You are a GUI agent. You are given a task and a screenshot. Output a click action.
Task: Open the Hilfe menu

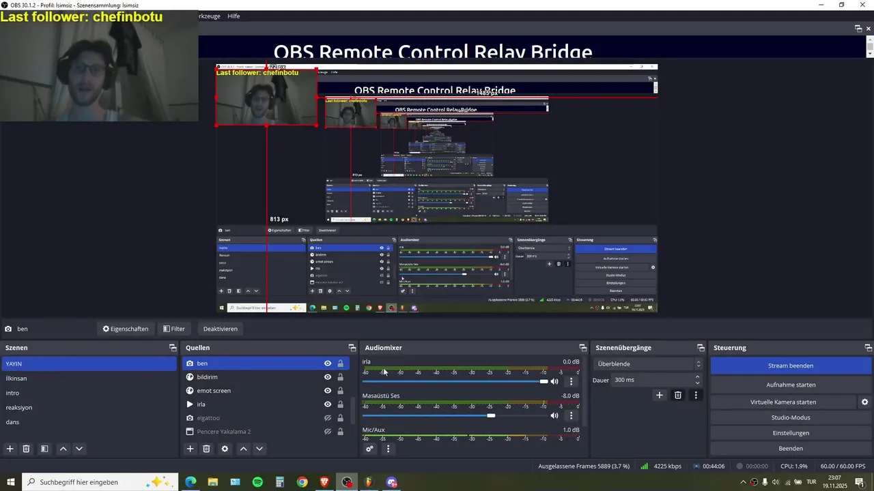click(x=234, y=16)
